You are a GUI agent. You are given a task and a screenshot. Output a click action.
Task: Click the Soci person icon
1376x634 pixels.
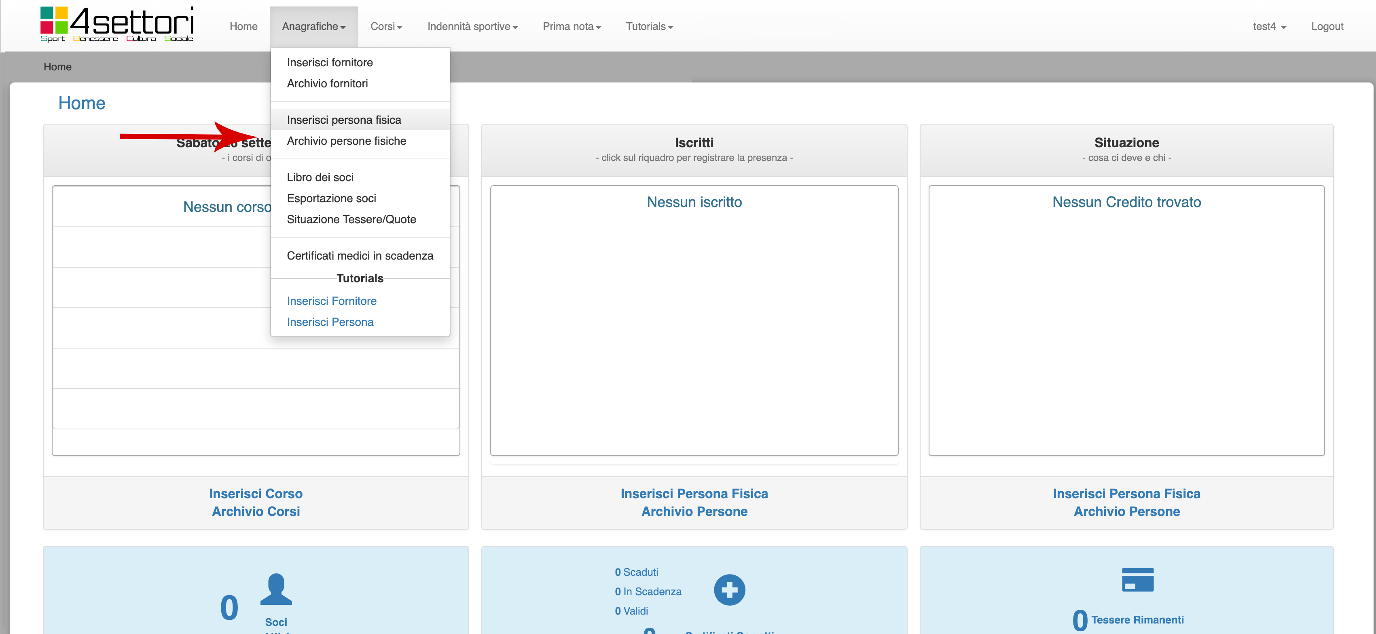click(275, 589)
